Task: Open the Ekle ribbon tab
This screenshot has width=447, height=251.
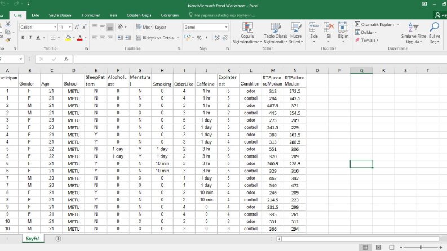Action: (36, 15)
